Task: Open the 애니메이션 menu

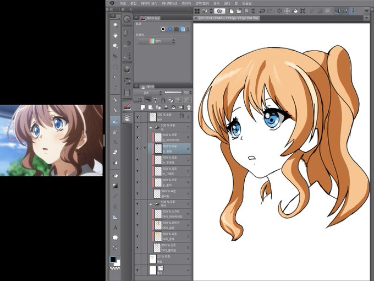Action: click(169, 3)
